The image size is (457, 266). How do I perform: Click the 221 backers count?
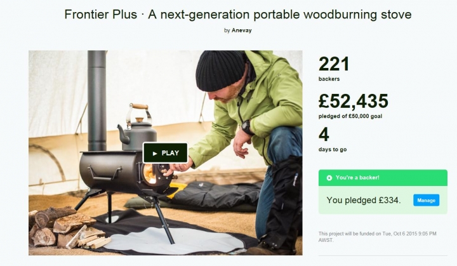(x=334, y=64)
